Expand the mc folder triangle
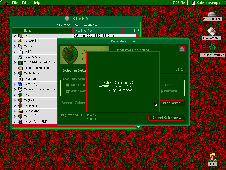Screen dimensions: 226x170 pos(15,36)
